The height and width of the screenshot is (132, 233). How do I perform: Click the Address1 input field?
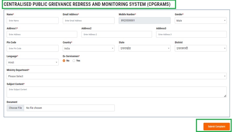click(x=42, y=35)
